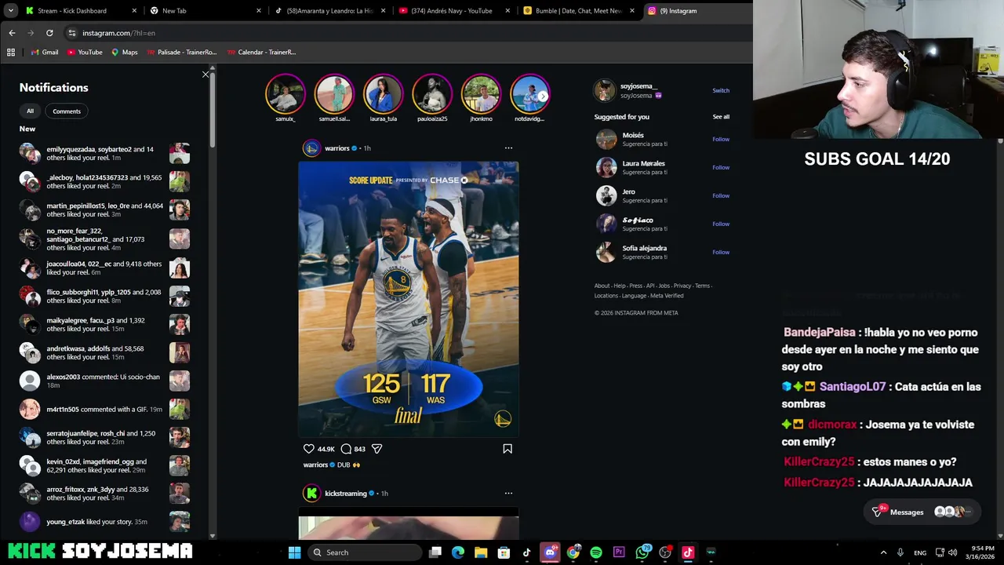Advance stories with the next arrow
Image resolution: width=1004 pixels, height=565 pixels.
tap(543, 96)
